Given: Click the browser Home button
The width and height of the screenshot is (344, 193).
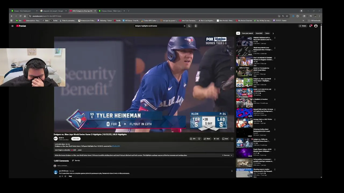Looking at the screenshot, I should [25, 16].
